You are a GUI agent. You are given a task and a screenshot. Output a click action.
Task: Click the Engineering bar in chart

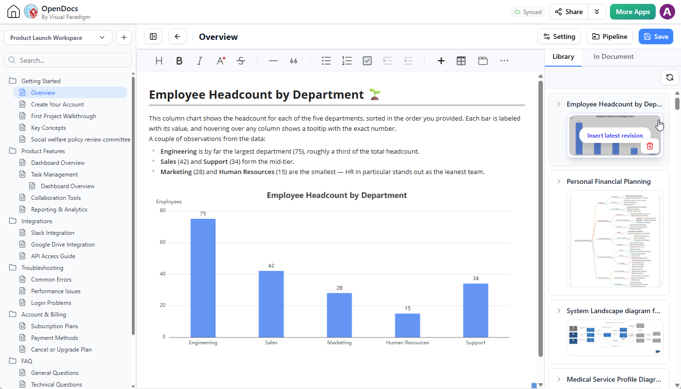tap(203, 278)
